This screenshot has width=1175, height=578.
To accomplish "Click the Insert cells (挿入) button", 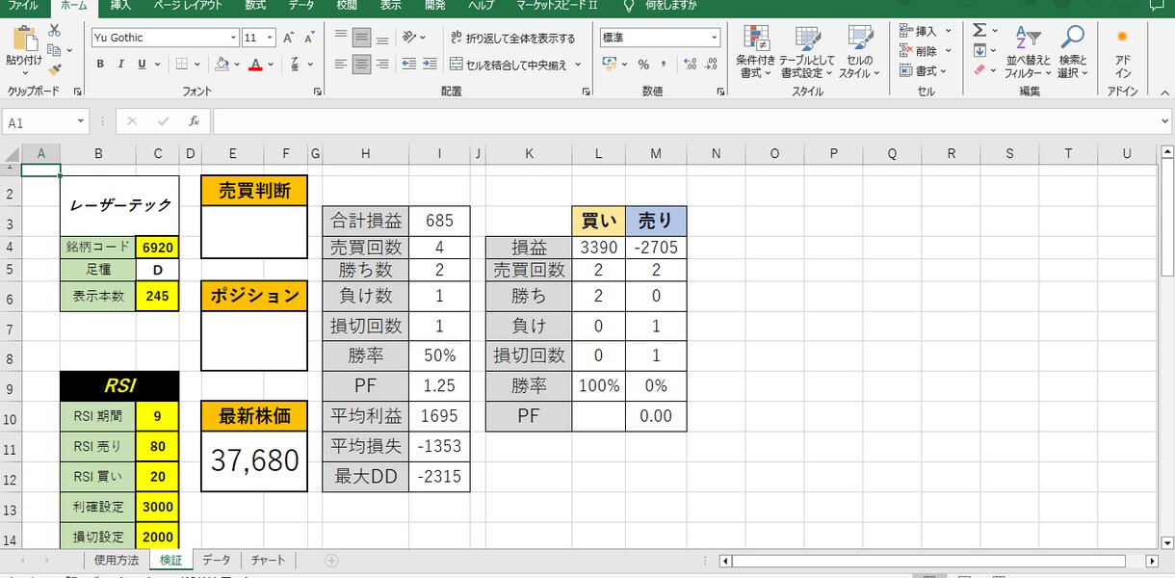I will coord(925,31).
